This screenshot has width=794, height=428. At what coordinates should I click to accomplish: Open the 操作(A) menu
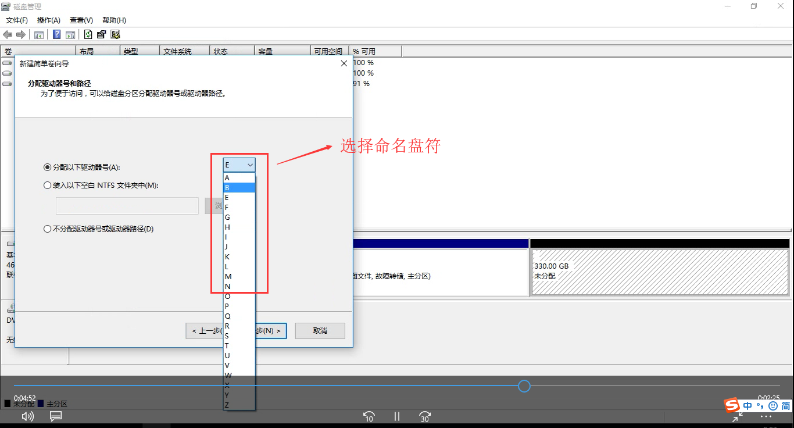click(x=49, y=20)
